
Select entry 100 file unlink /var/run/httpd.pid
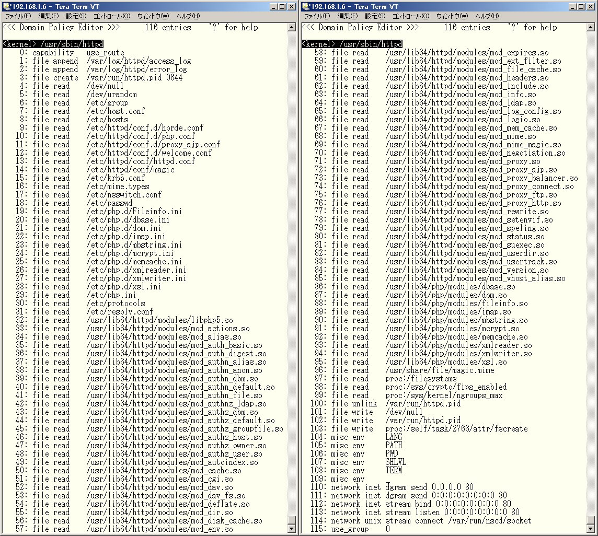pos(387,404)
